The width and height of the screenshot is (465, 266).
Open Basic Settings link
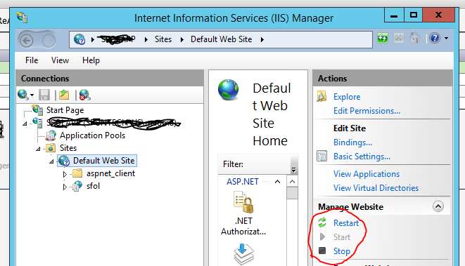362,157
